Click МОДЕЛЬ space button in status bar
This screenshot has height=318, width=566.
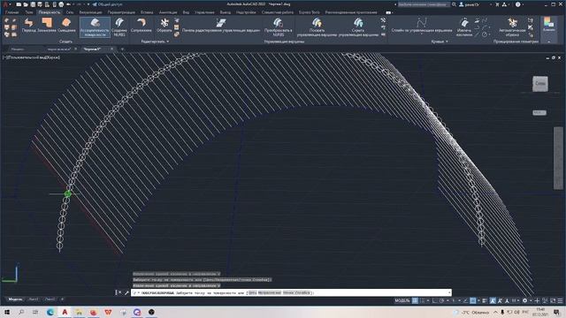pyautogui.click(x=402, y=300)
